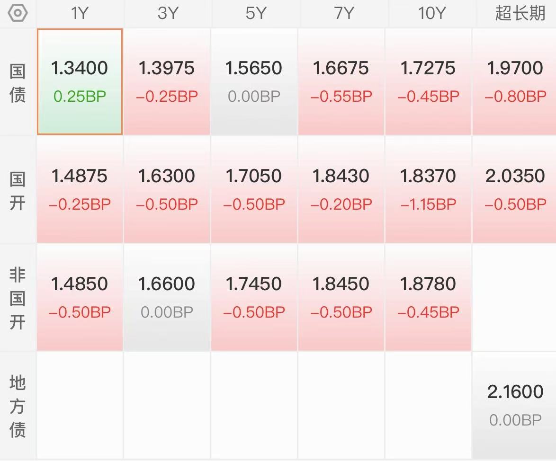Open the 国债 10Y yield 1.7275
This screenshot has height=461, width=556.
428,81
